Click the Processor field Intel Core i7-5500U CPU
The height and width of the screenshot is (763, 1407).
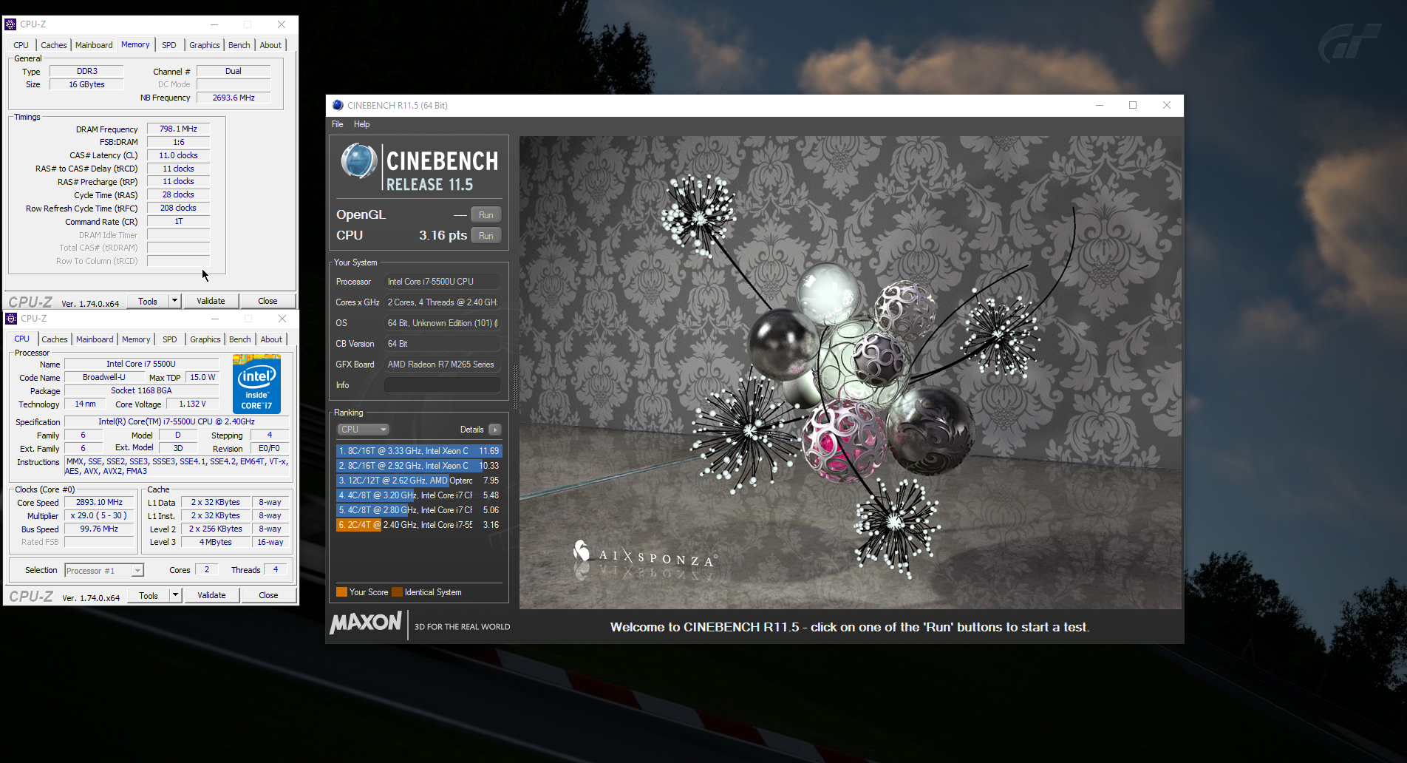[x=442, y=282]
